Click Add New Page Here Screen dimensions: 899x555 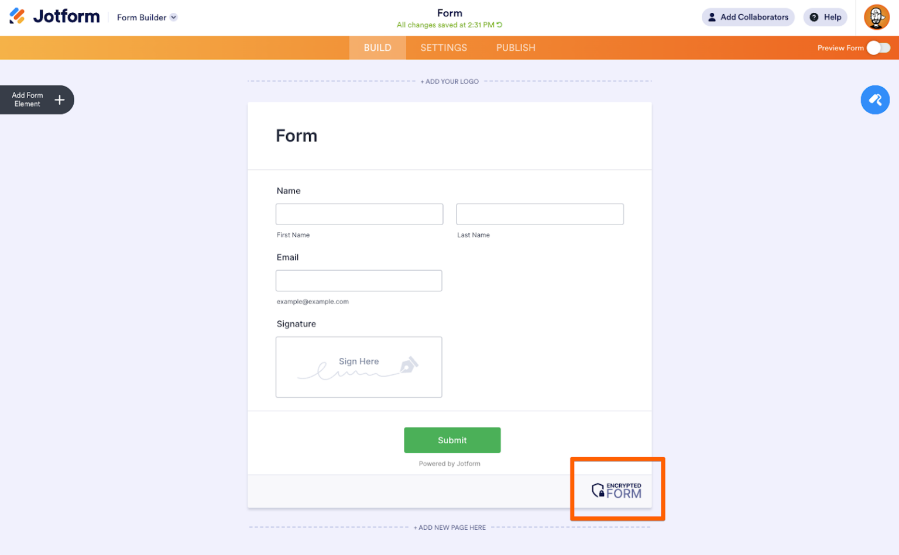pyautogui.click(x=449, y=527)
